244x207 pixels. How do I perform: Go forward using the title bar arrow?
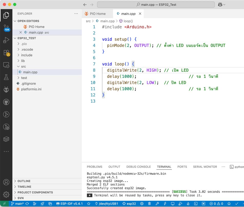tap(92, 5)
